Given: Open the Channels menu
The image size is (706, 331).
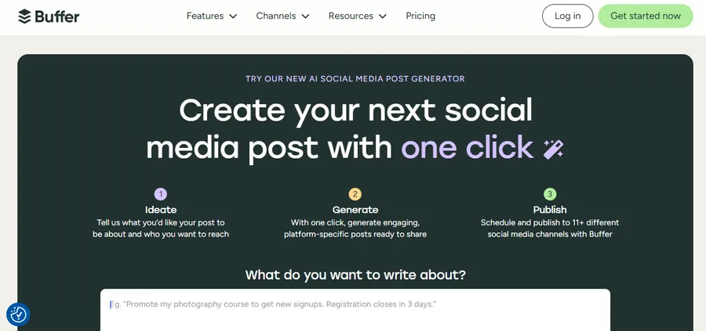Looking at the screenshot, I should coord(276,16).
